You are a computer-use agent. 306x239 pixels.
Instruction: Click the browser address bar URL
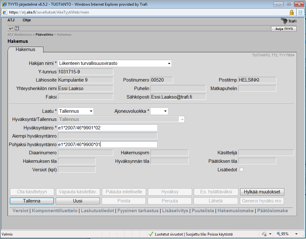(x=49, y=12)
